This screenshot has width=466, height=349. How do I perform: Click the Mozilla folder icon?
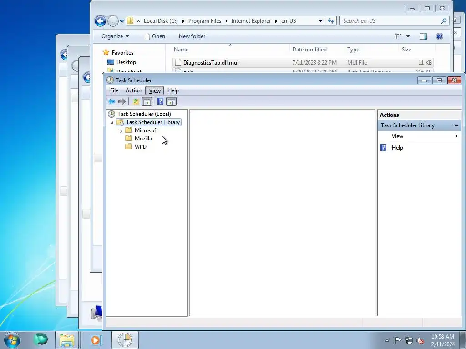tap(128, 138)
